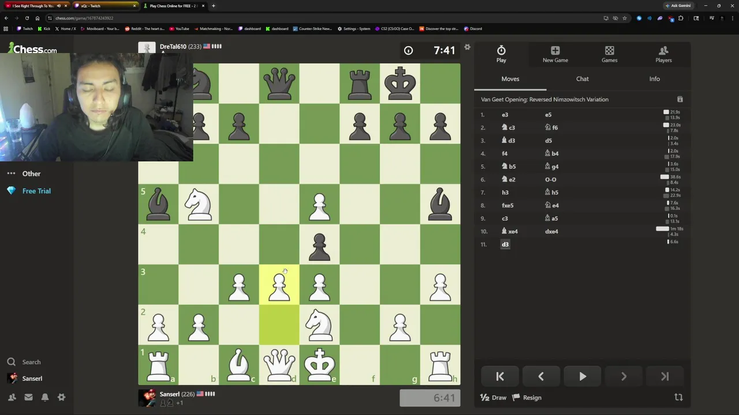Image resolution: width=739 pixels, height=415 pixels.
Task: Select move 10 dxe4 in move list
Action: [x=551, y=232]
